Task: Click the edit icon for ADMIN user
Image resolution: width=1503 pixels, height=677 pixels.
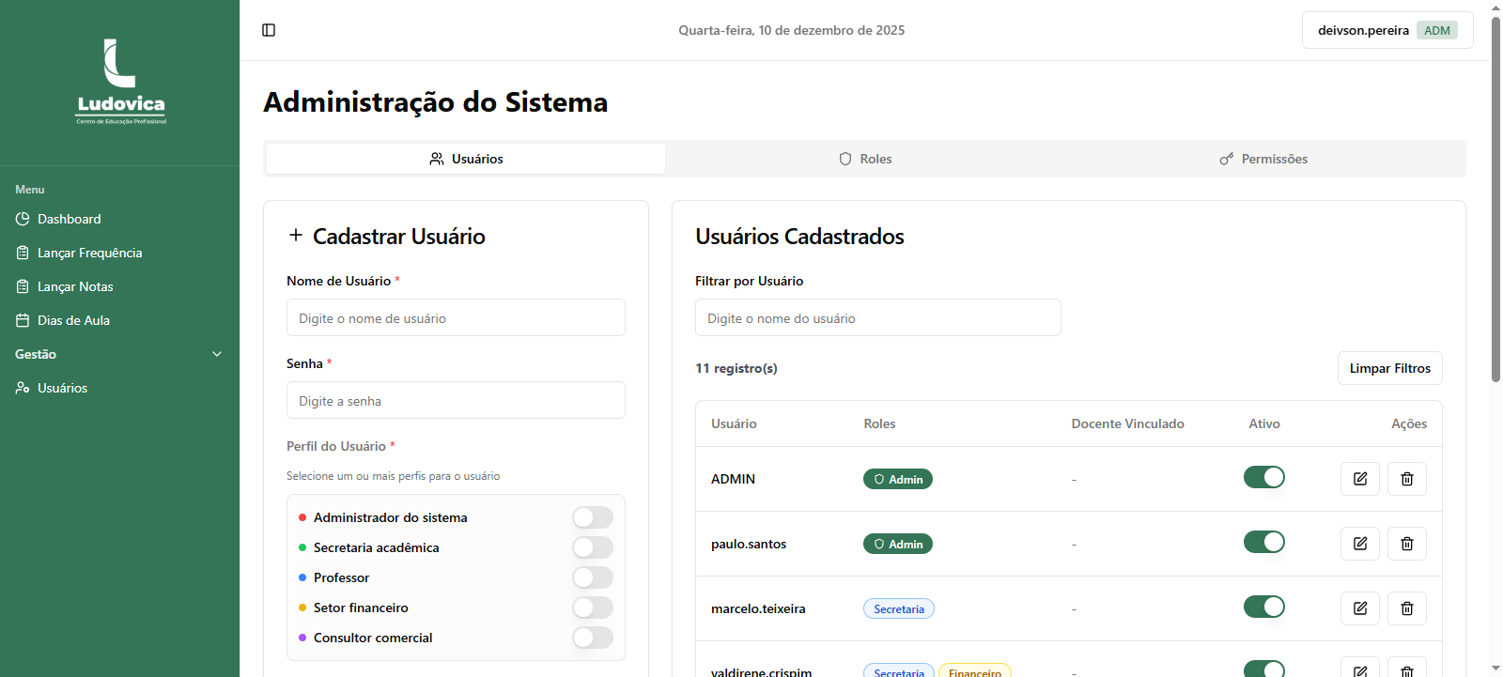Action: (x=1359, y=479)
